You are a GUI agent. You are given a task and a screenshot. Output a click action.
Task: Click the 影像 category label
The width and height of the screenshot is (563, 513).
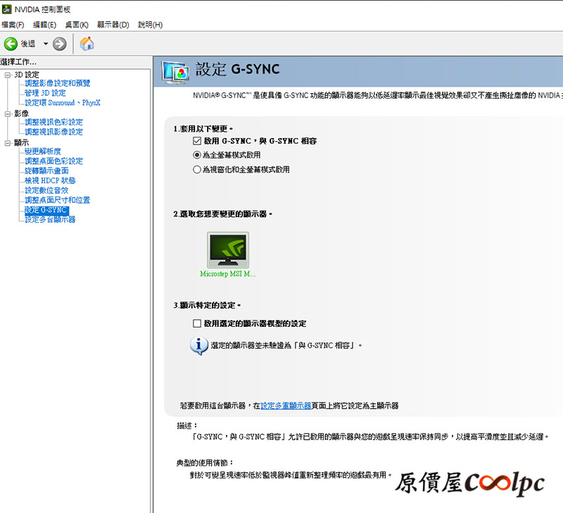tap(21, 113)
